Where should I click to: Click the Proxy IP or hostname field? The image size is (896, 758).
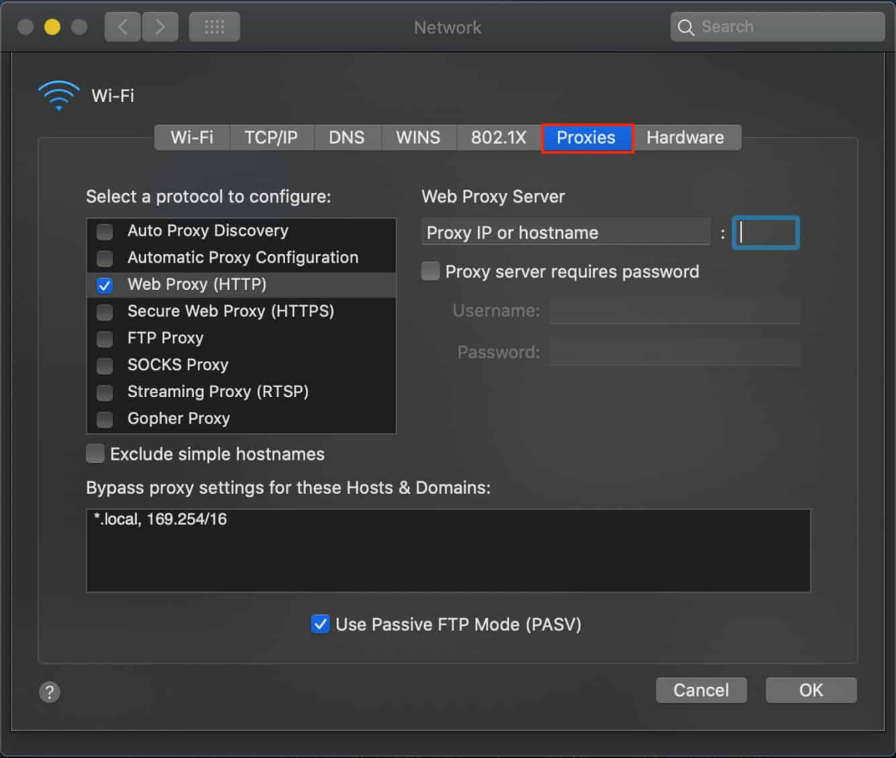coord(565,232)
